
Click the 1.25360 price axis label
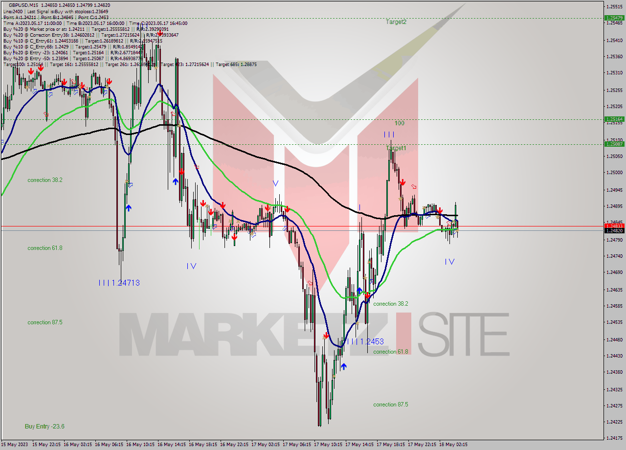(x=614, y=56)
